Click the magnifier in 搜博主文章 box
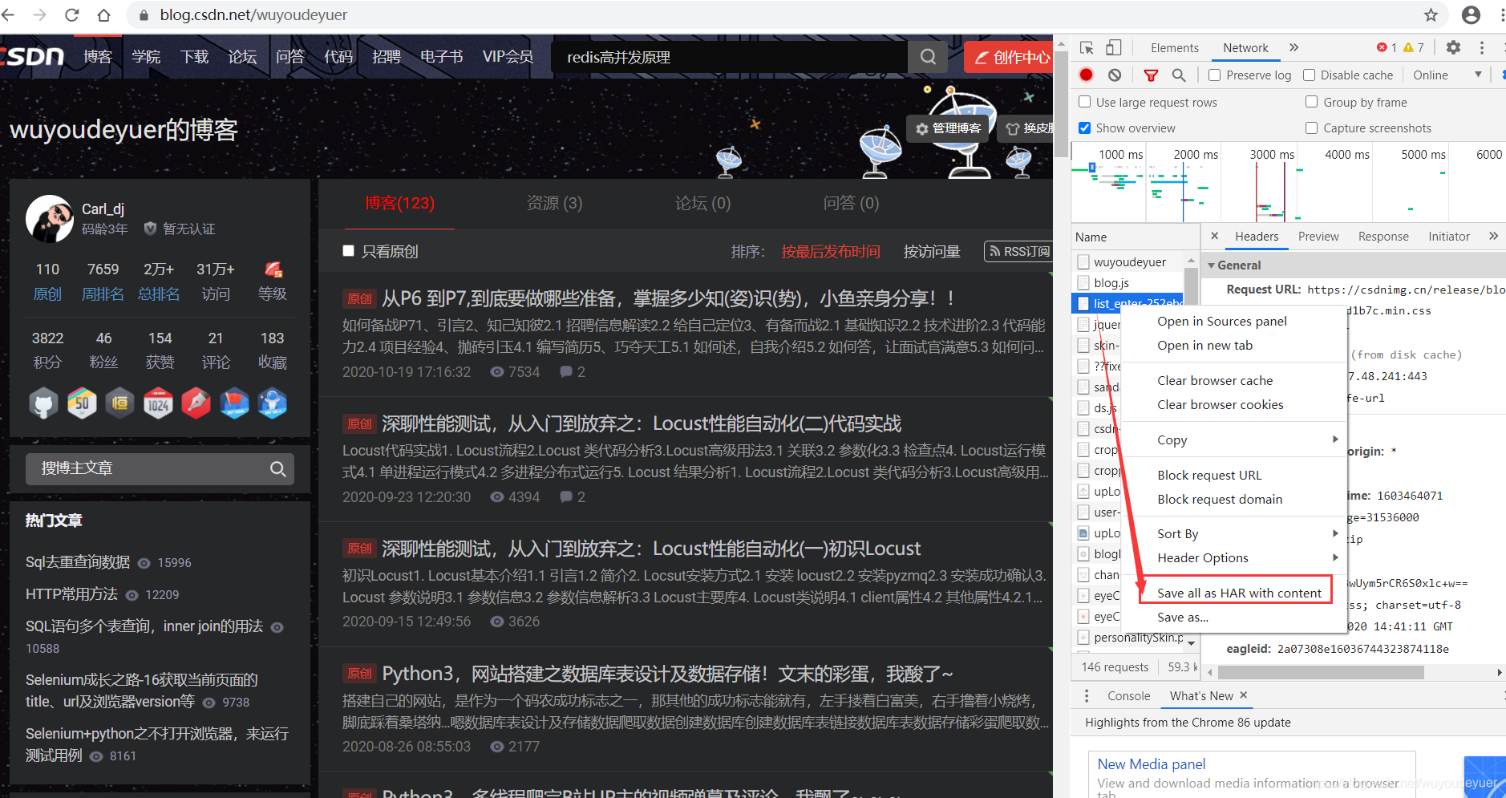The width and height of the screenshot is (1506, 798). [x=277, y=468]
